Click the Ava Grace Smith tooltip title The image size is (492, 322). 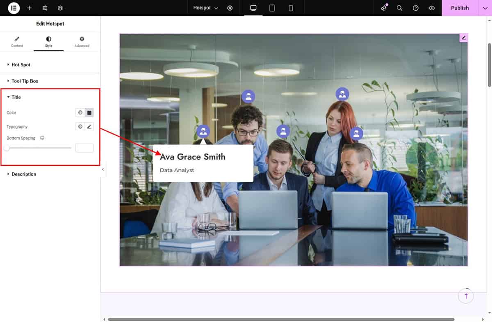click(x=193, y=157)
